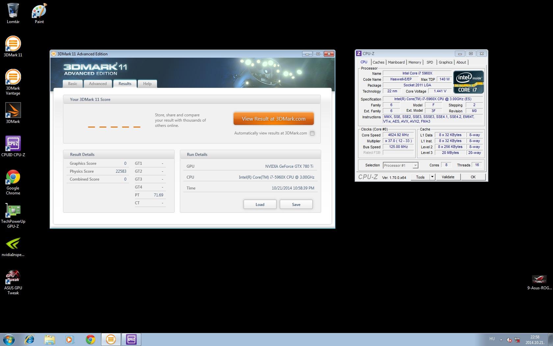The height and width of the screenshot is (346, 553).
Task: Click the GPU value NVIDIA GeForce GTX 780 Ti
Action: [x=289, y=166]
